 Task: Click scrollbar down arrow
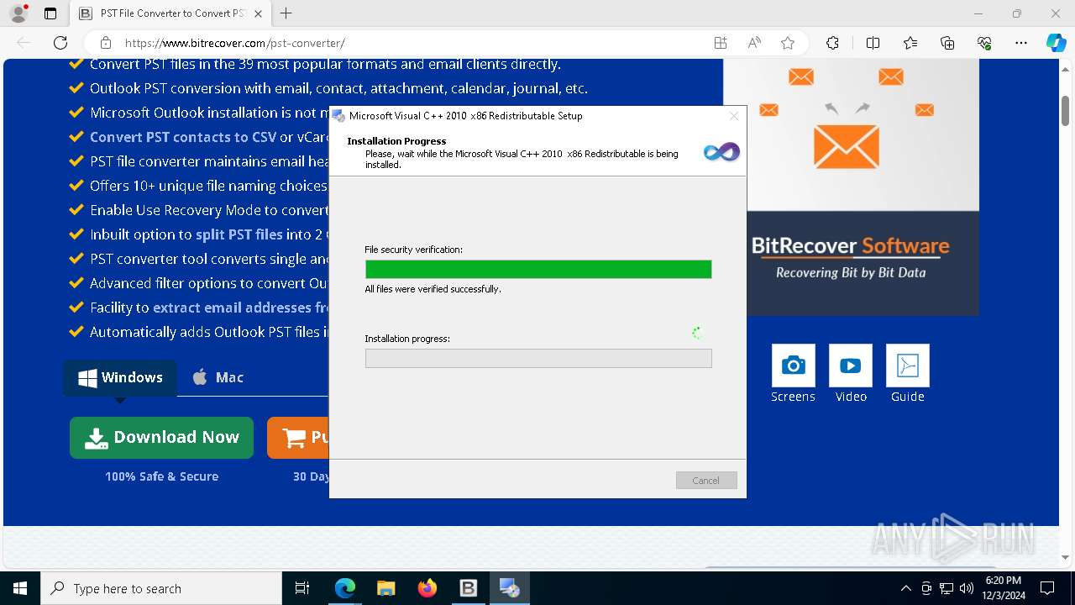coord(1066,556)
